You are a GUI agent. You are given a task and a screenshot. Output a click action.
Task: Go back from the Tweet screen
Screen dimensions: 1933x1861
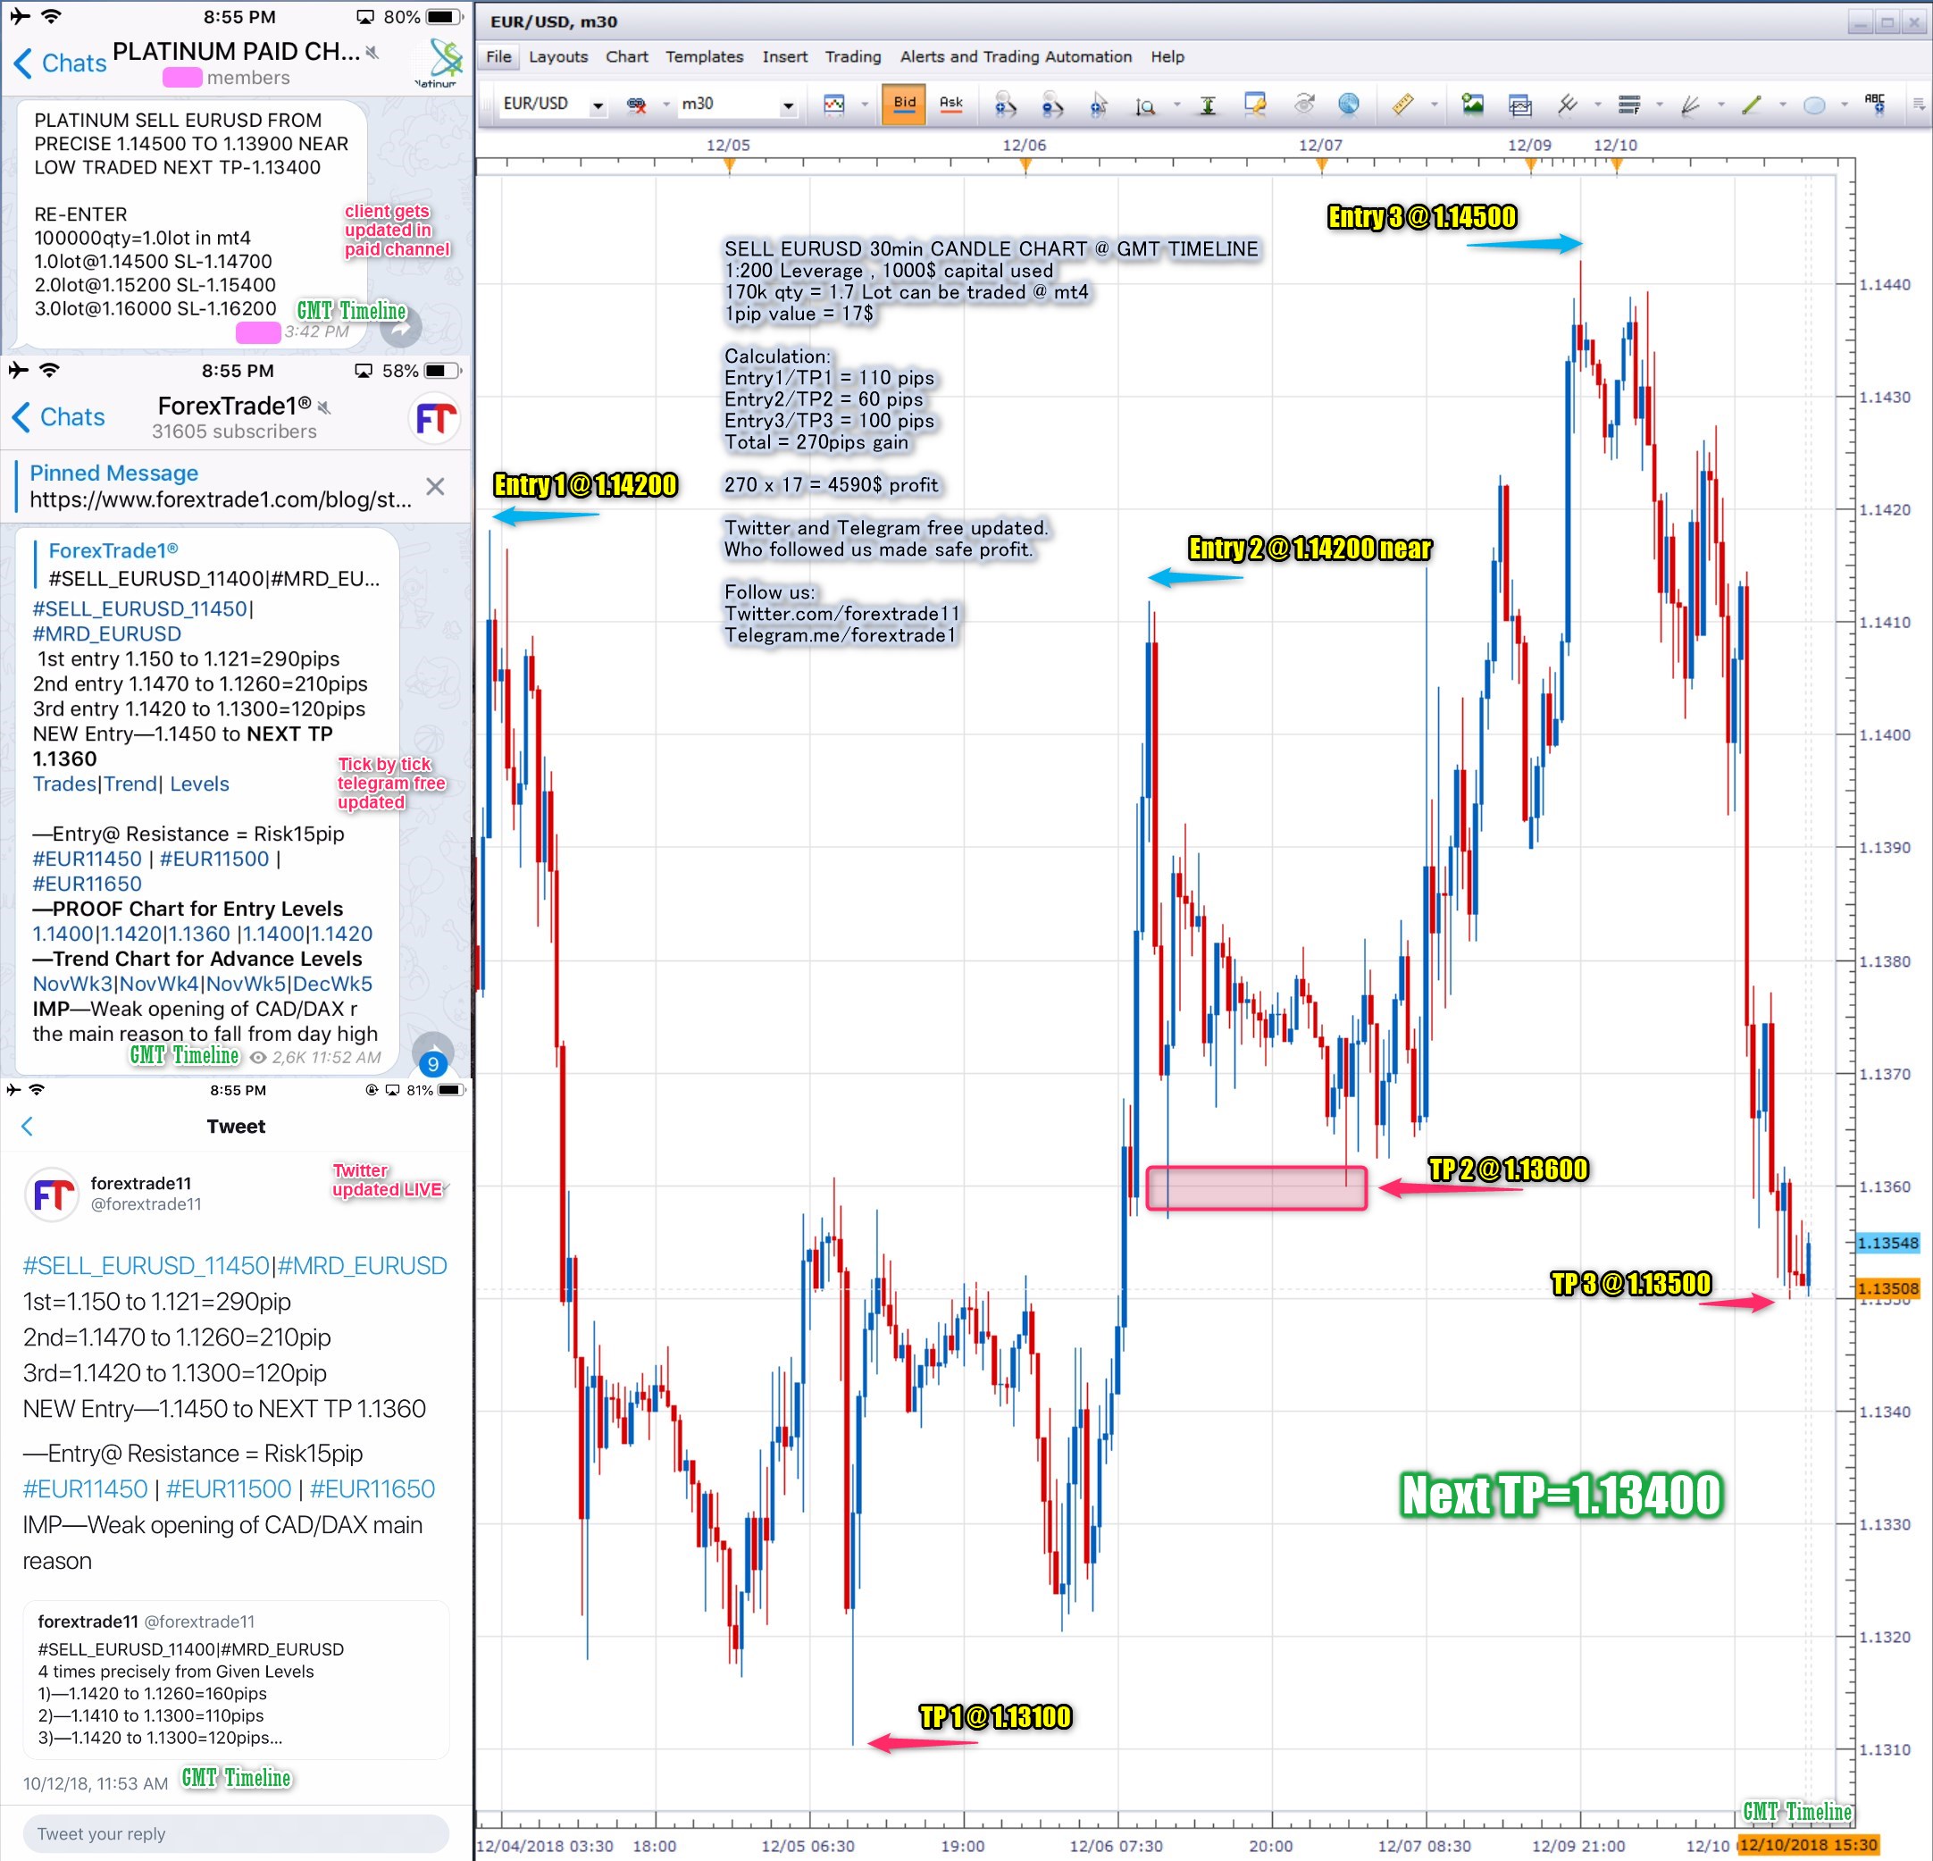(x=28, y=1127)
